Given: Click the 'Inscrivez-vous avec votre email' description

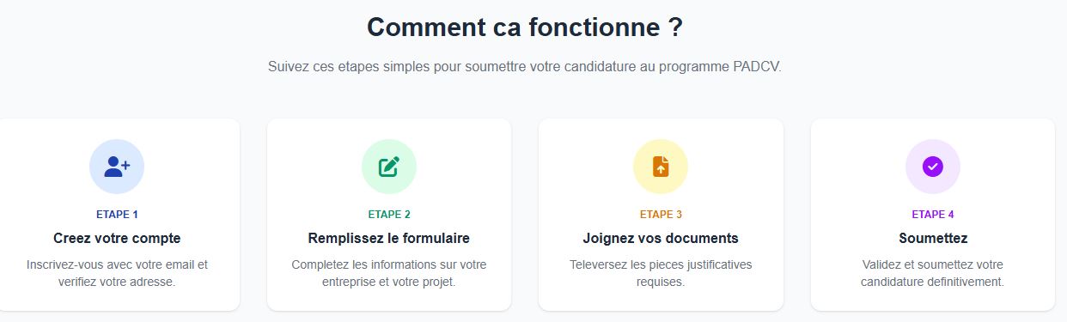Looking at the screenshot, I should pyautogui.click(x=117, y=273).
